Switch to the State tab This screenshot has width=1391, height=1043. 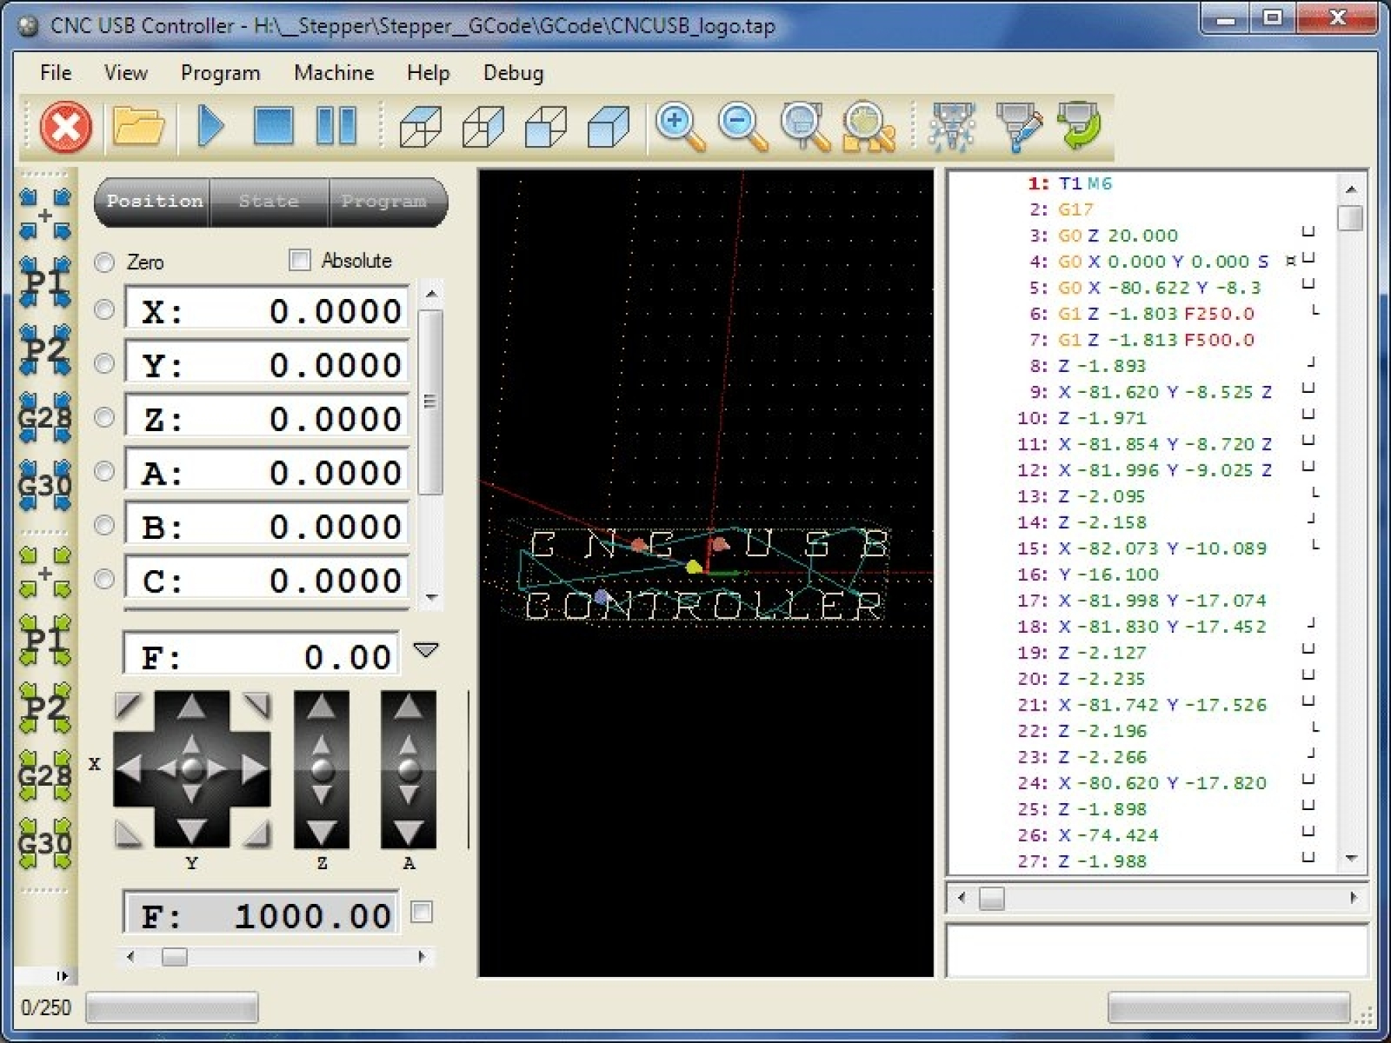(x=269, y=202)
